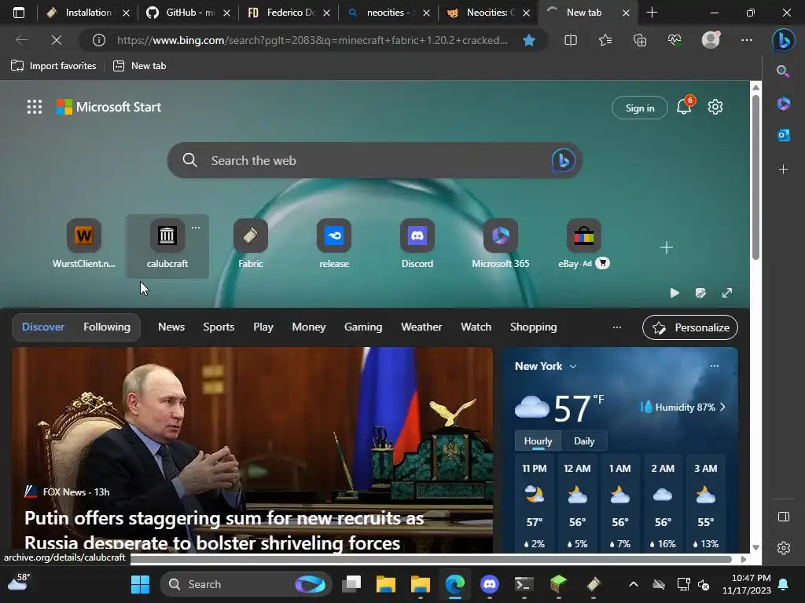
Task: Click the horizontal page scrollbar
Action: click(x=430, y=559)
